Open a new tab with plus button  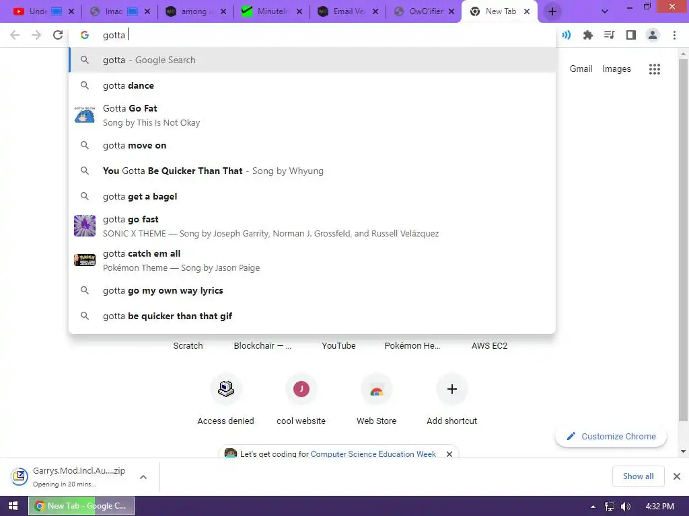[x=552, y=11]
